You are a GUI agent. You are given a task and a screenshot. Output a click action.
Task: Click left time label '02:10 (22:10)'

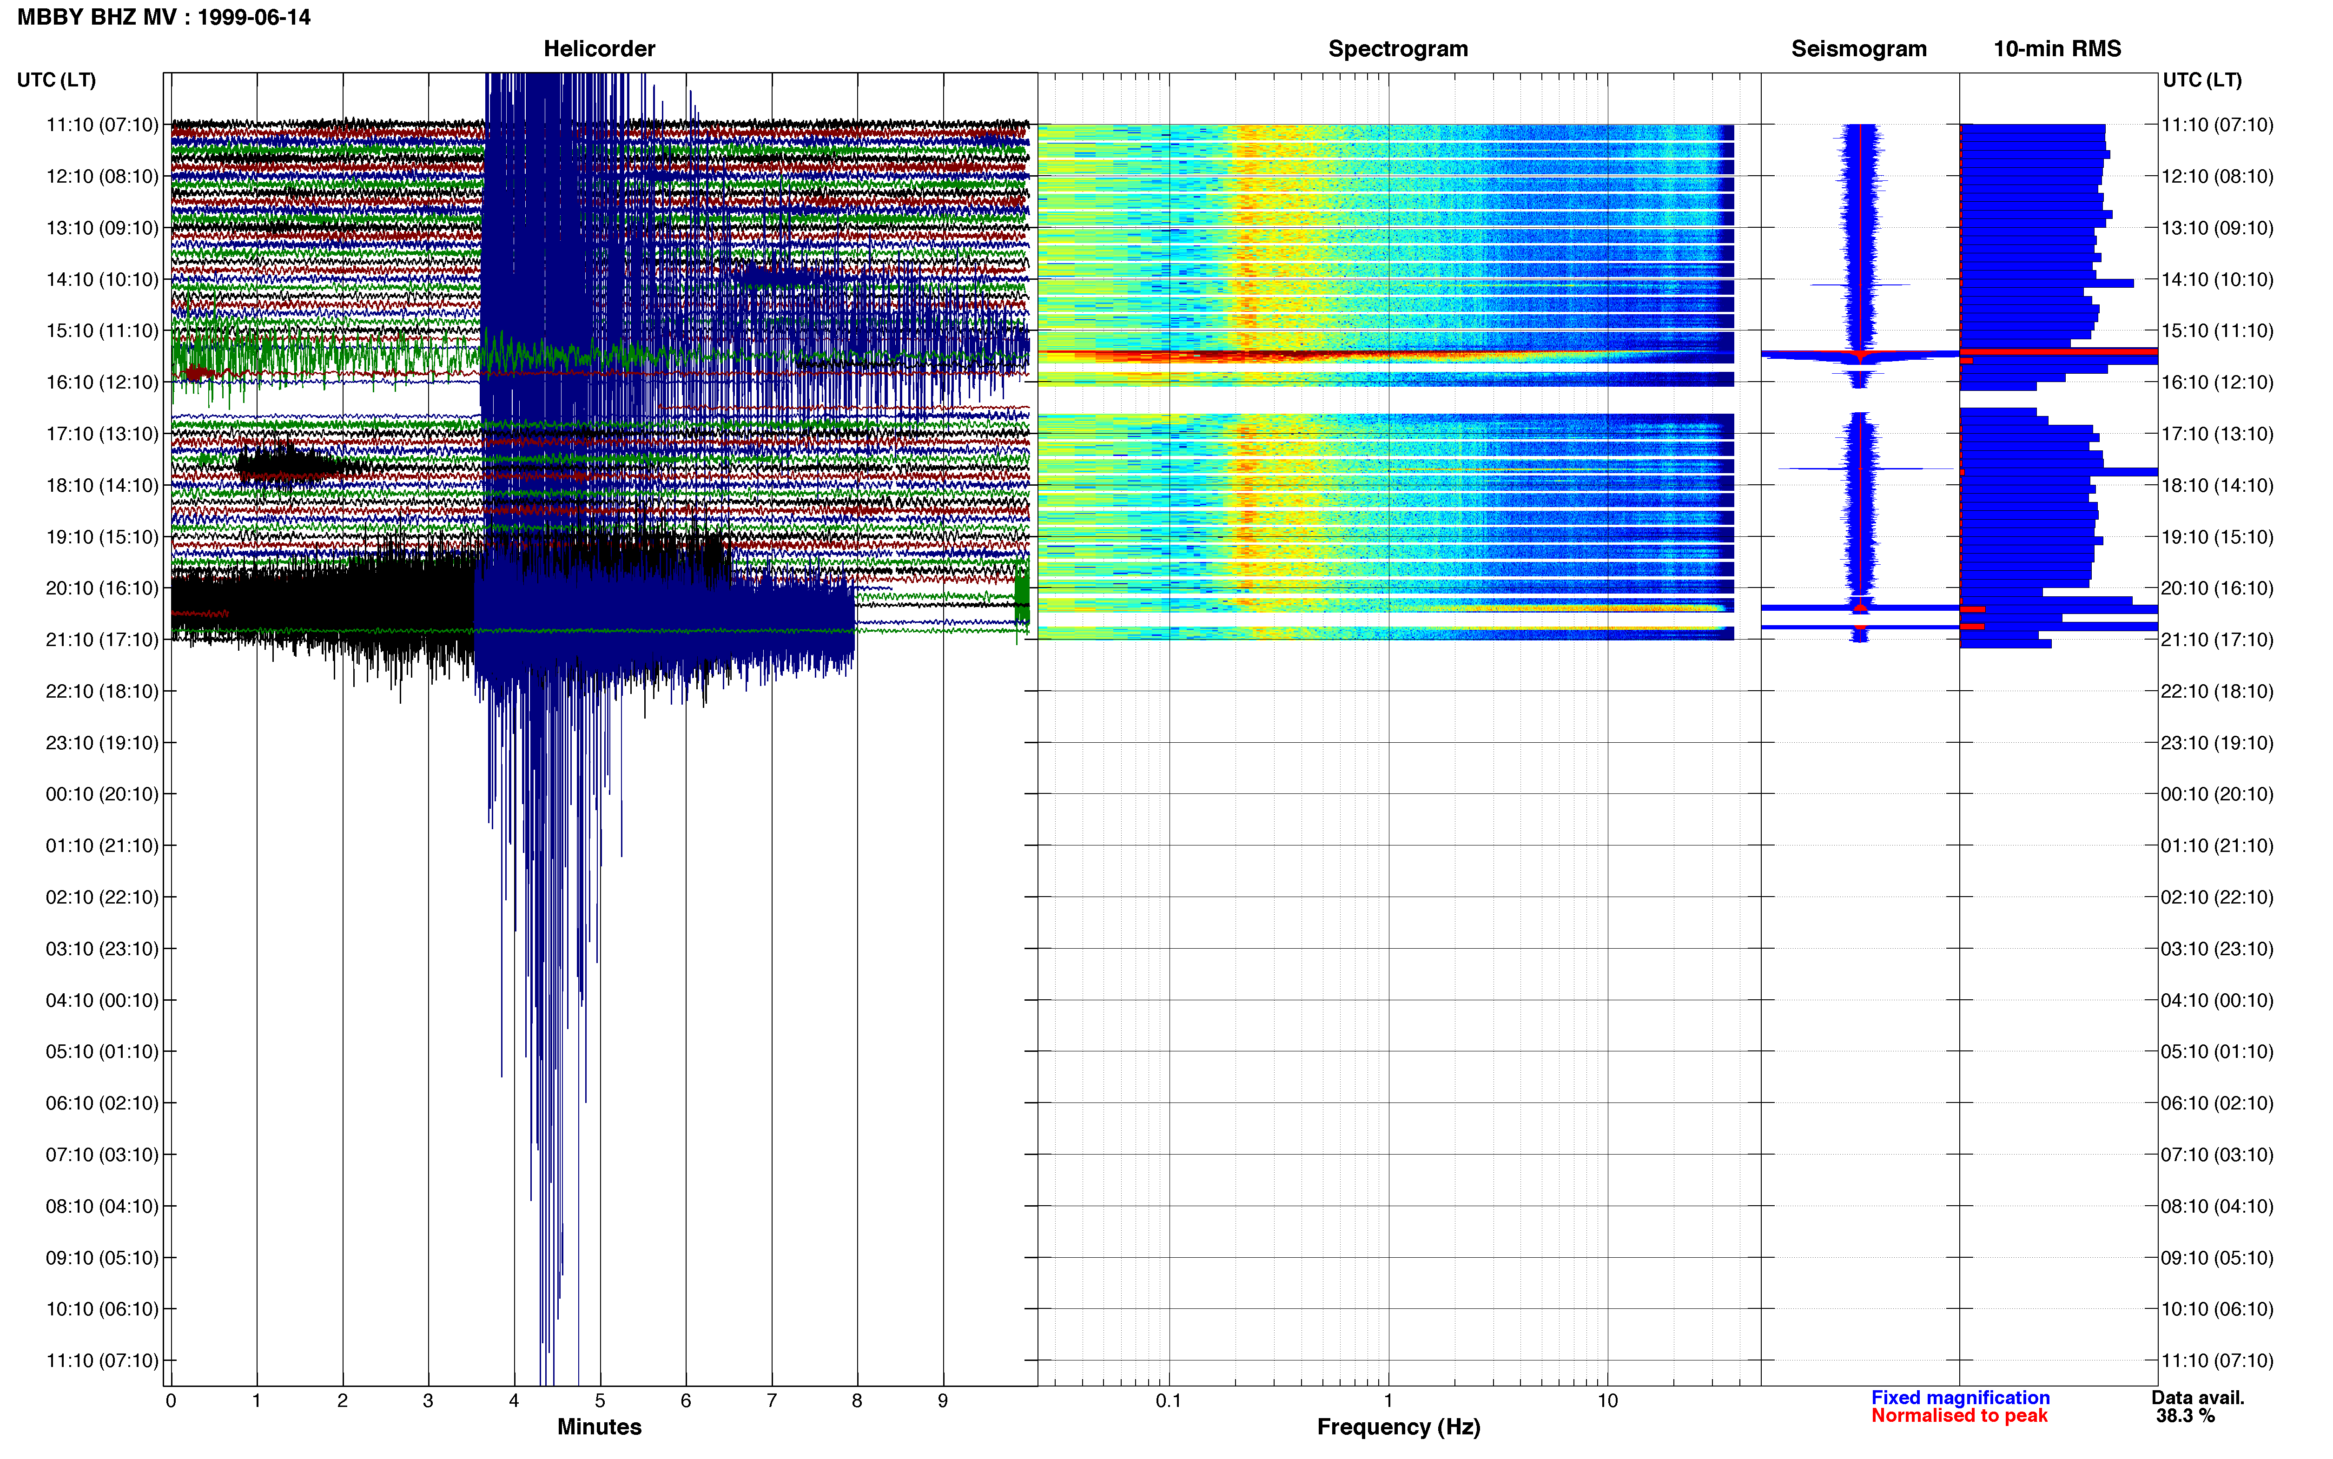pos(102,897)
